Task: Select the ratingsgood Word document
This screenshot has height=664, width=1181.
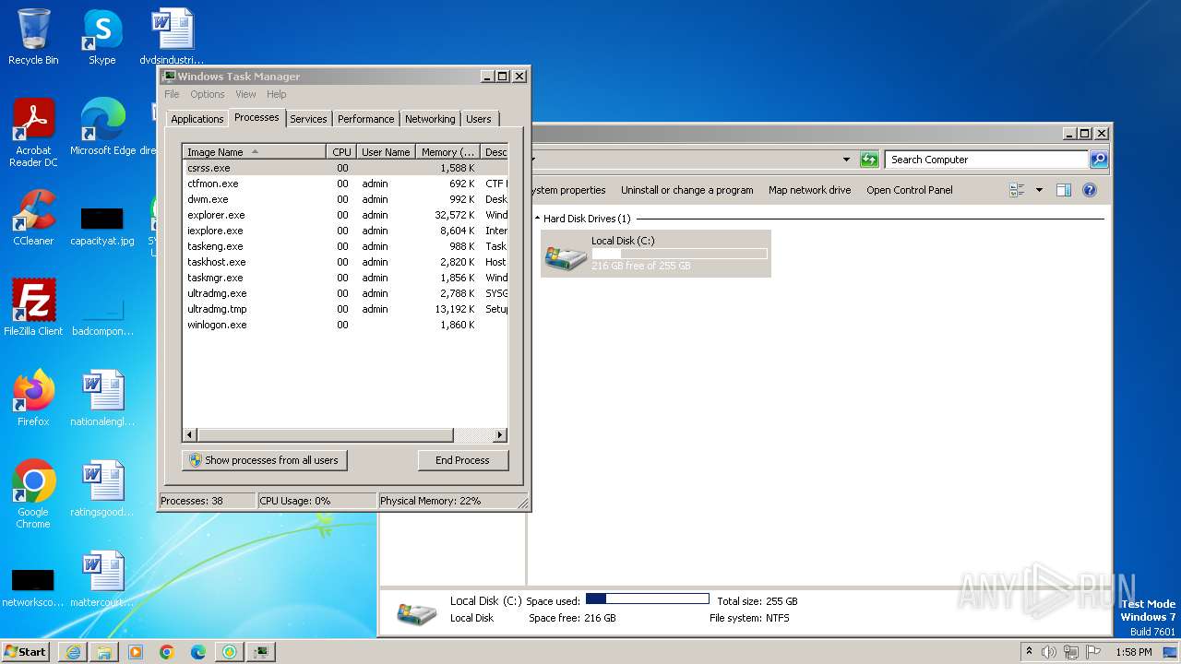Action: pyautogui.click(x=101, y=489)
